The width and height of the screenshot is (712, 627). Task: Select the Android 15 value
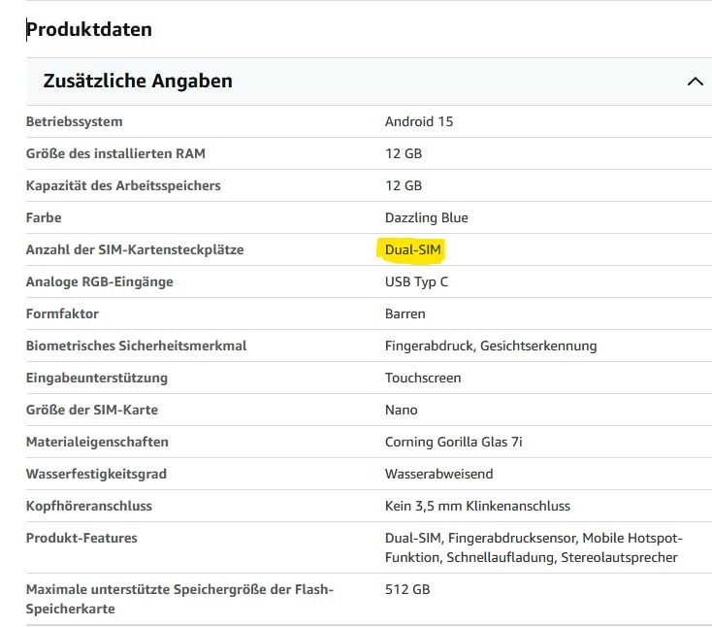(419, 121)
